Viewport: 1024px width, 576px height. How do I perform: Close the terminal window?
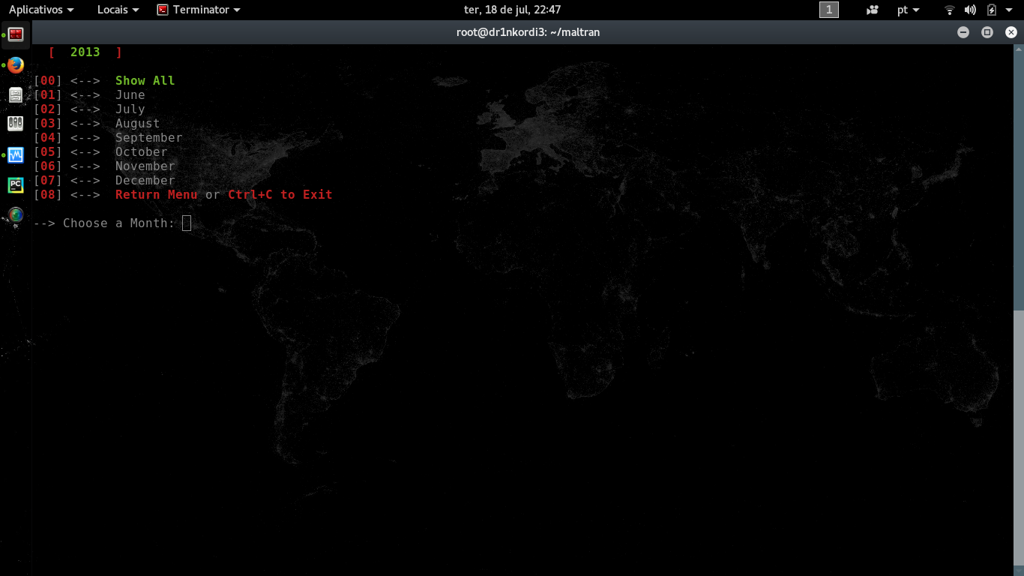pyautogui.click(x=1011, y=32)
